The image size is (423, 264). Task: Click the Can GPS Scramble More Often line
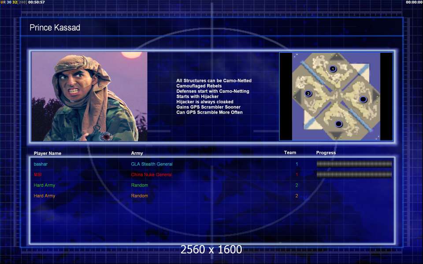(x=210, y=112)
